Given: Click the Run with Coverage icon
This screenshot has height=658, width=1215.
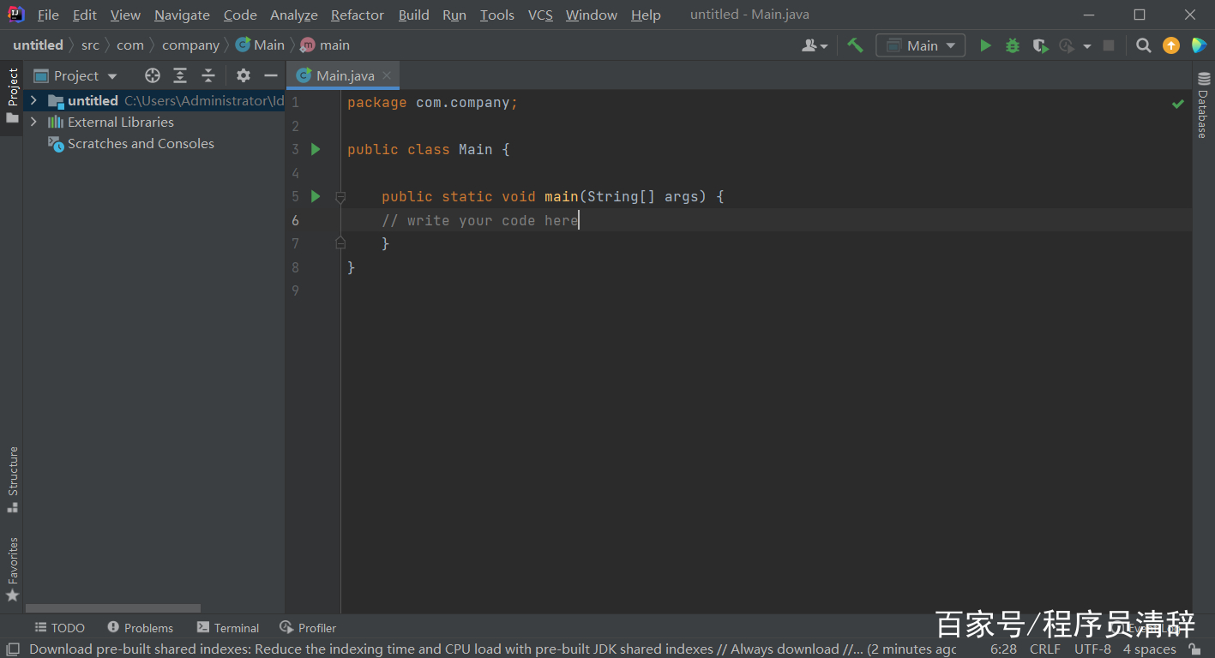Looking at the screenshot, I should tap(1040, 45).
